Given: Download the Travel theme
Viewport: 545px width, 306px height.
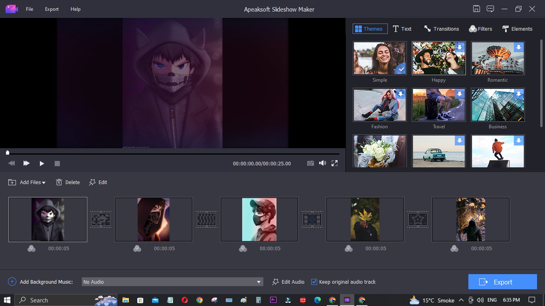Looking at the screenshot, I should [x=460, y=94].
